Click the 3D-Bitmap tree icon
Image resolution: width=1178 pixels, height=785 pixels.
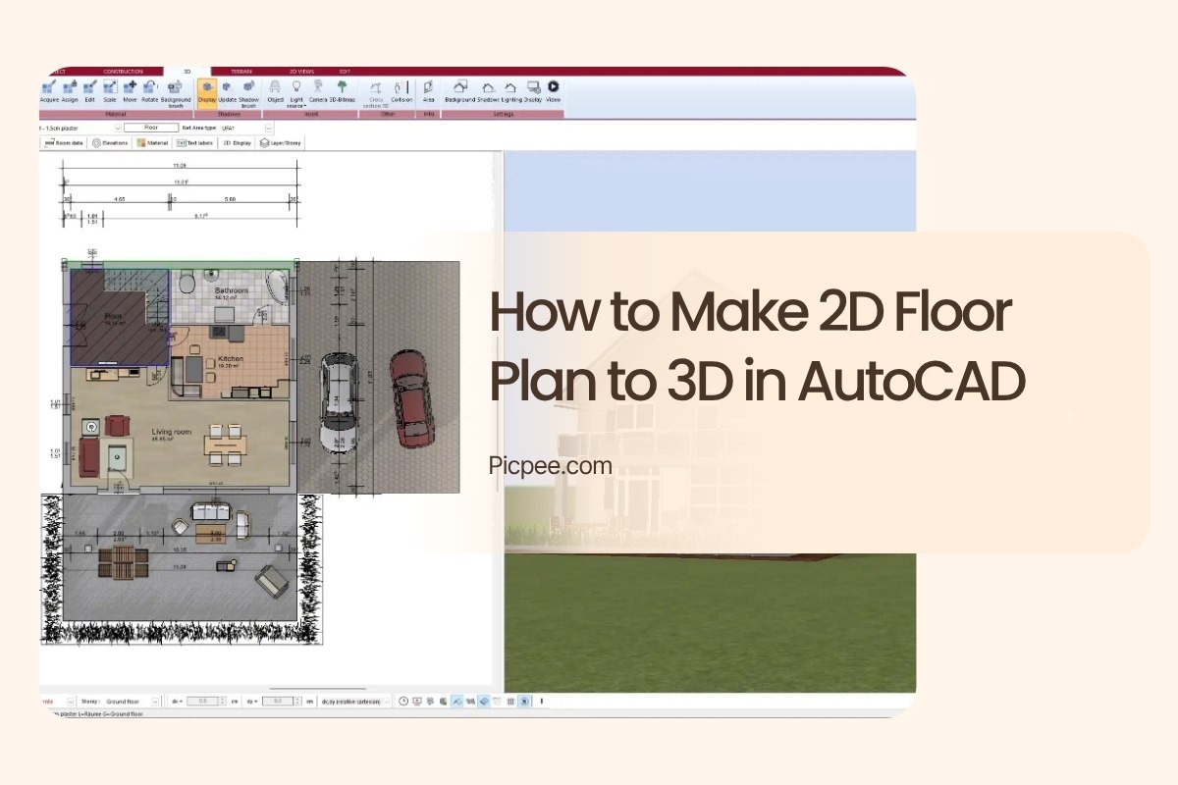coord(342,90)
